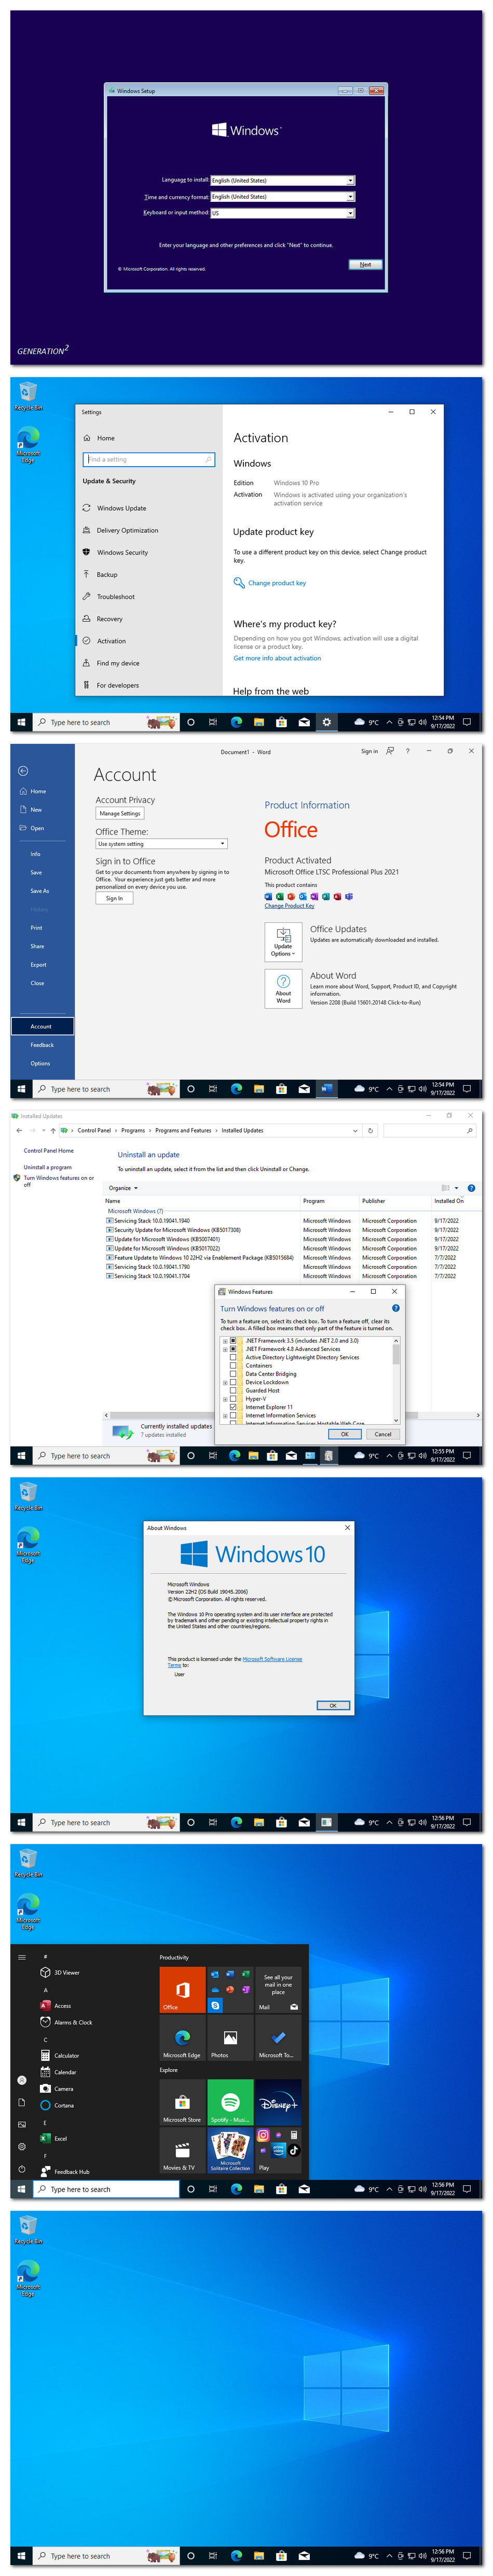Click Find a setting search box
This screenshot has width=493, height=2576.
[x=149, y=460]
